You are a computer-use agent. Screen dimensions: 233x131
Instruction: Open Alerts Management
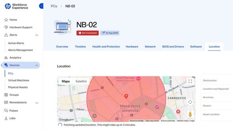20,50
